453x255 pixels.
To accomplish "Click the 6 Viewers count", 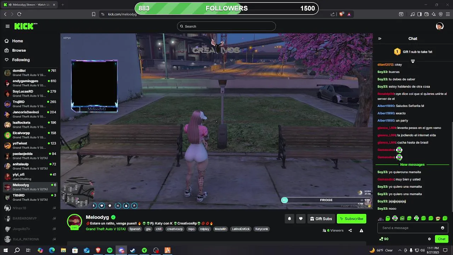I will [x=333, y=231].
